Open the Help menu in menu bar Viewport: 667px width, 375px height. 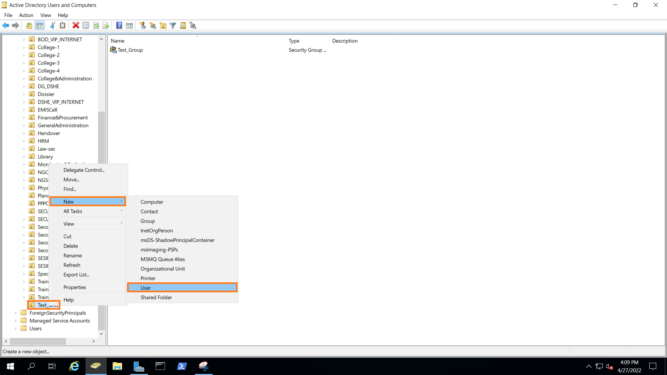coord(63,15)
